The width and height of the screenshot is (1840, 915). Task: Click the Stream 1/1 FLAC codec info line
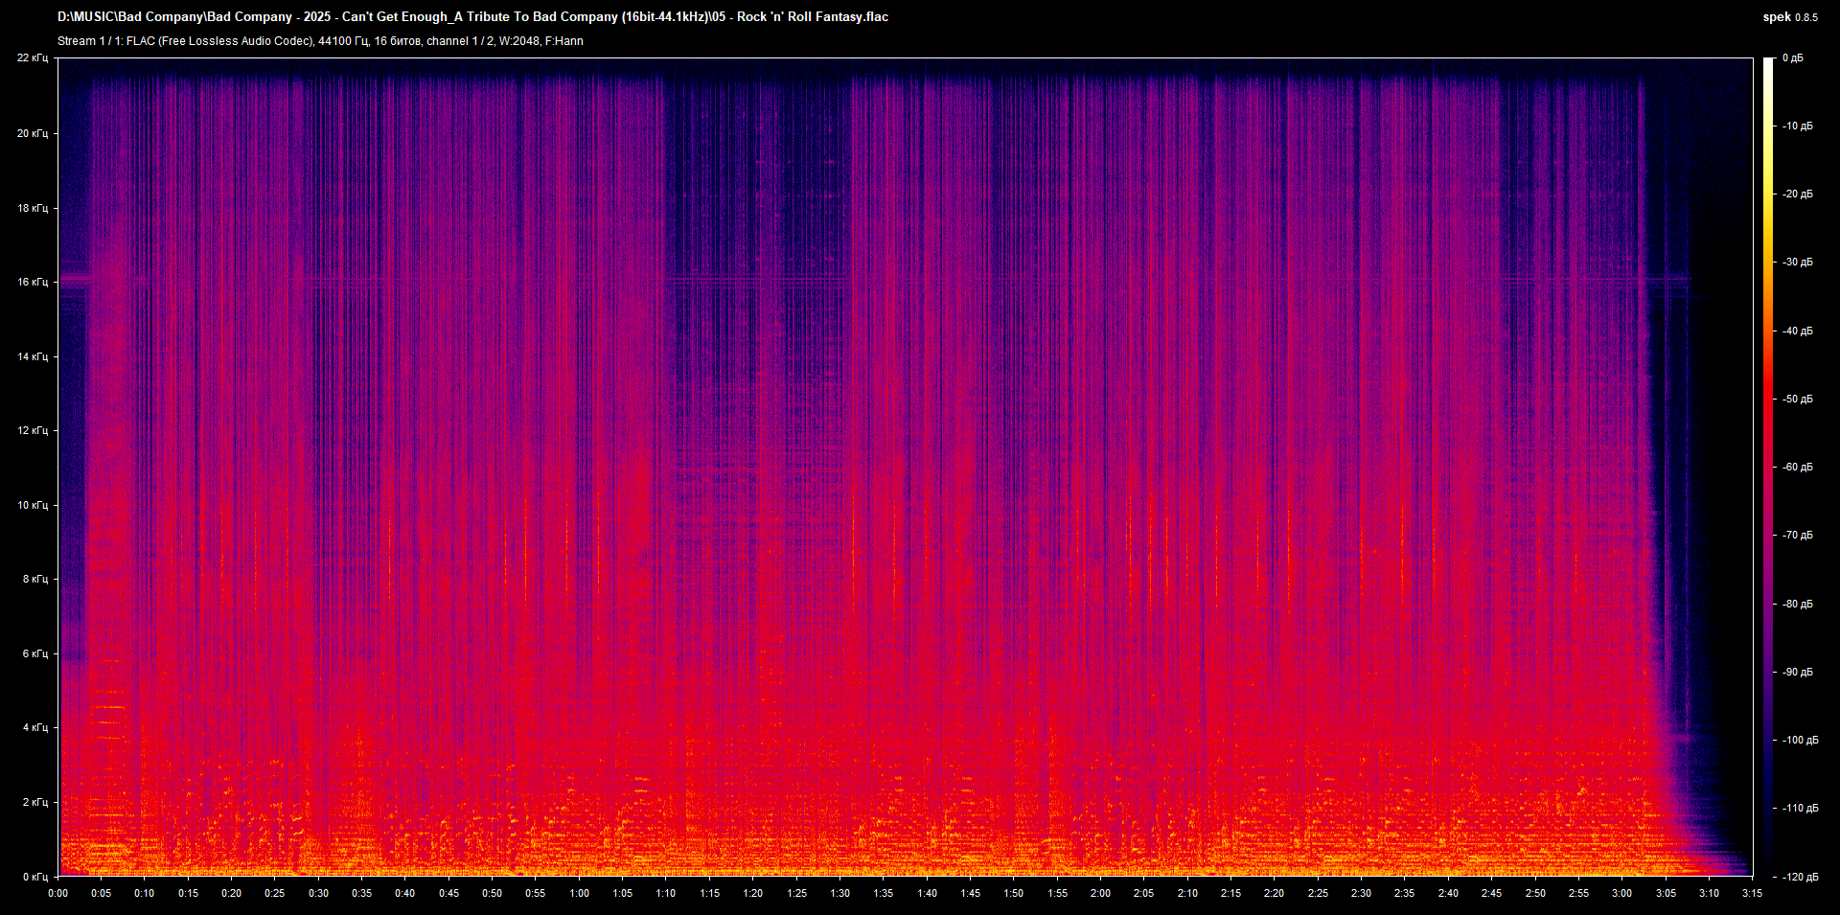pos(320,41)
